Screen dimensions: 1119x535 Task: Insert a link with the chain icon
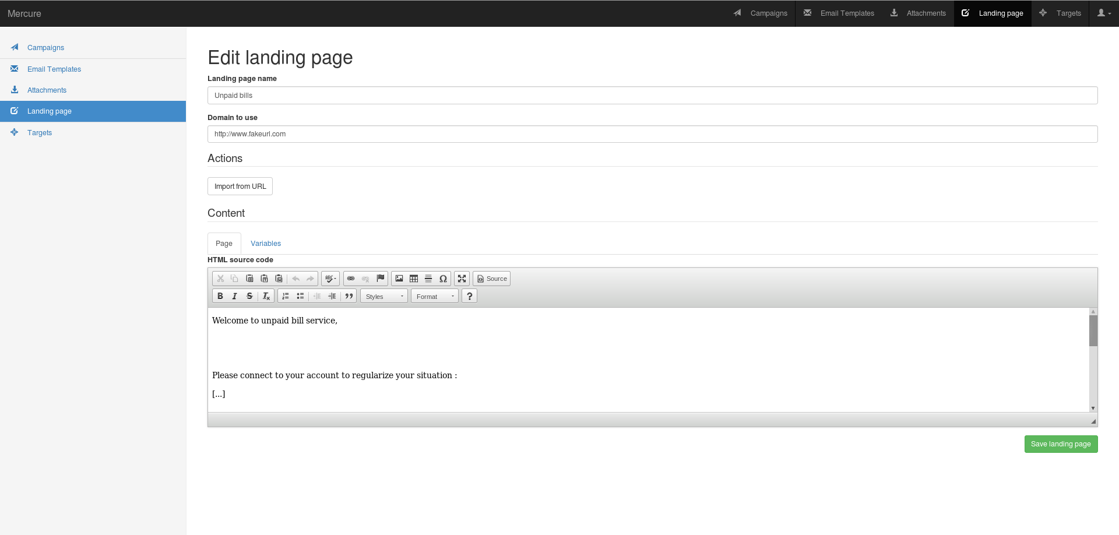click(351, 279)
